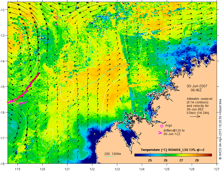Click the temperature color bar
The height and width of the screenshot is (171, 222).
pyautogui.click(x=173, y=155)
